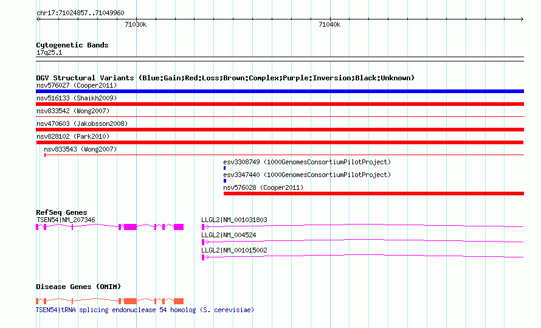Open the nsv576027 (Cooper2011) label
Viewport: 541px width, 328px height.
point(77,85)
